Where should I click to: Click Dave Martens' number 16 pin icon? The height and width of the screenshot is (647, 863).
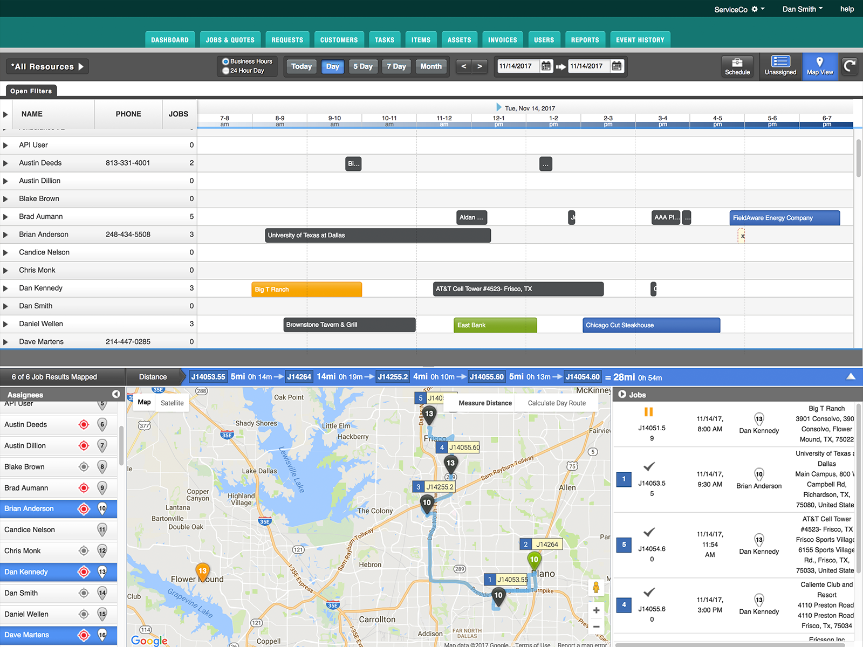102,635
